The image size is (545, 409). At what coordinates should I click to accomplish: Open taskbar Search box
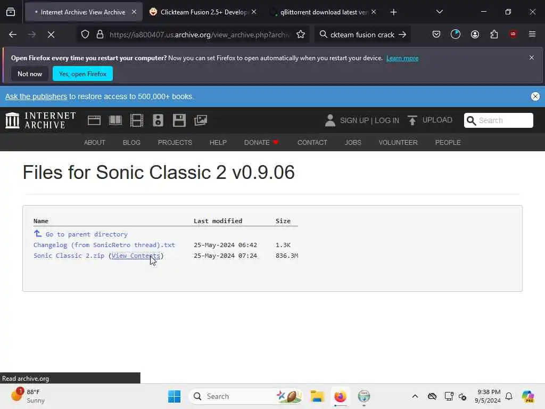246,396
